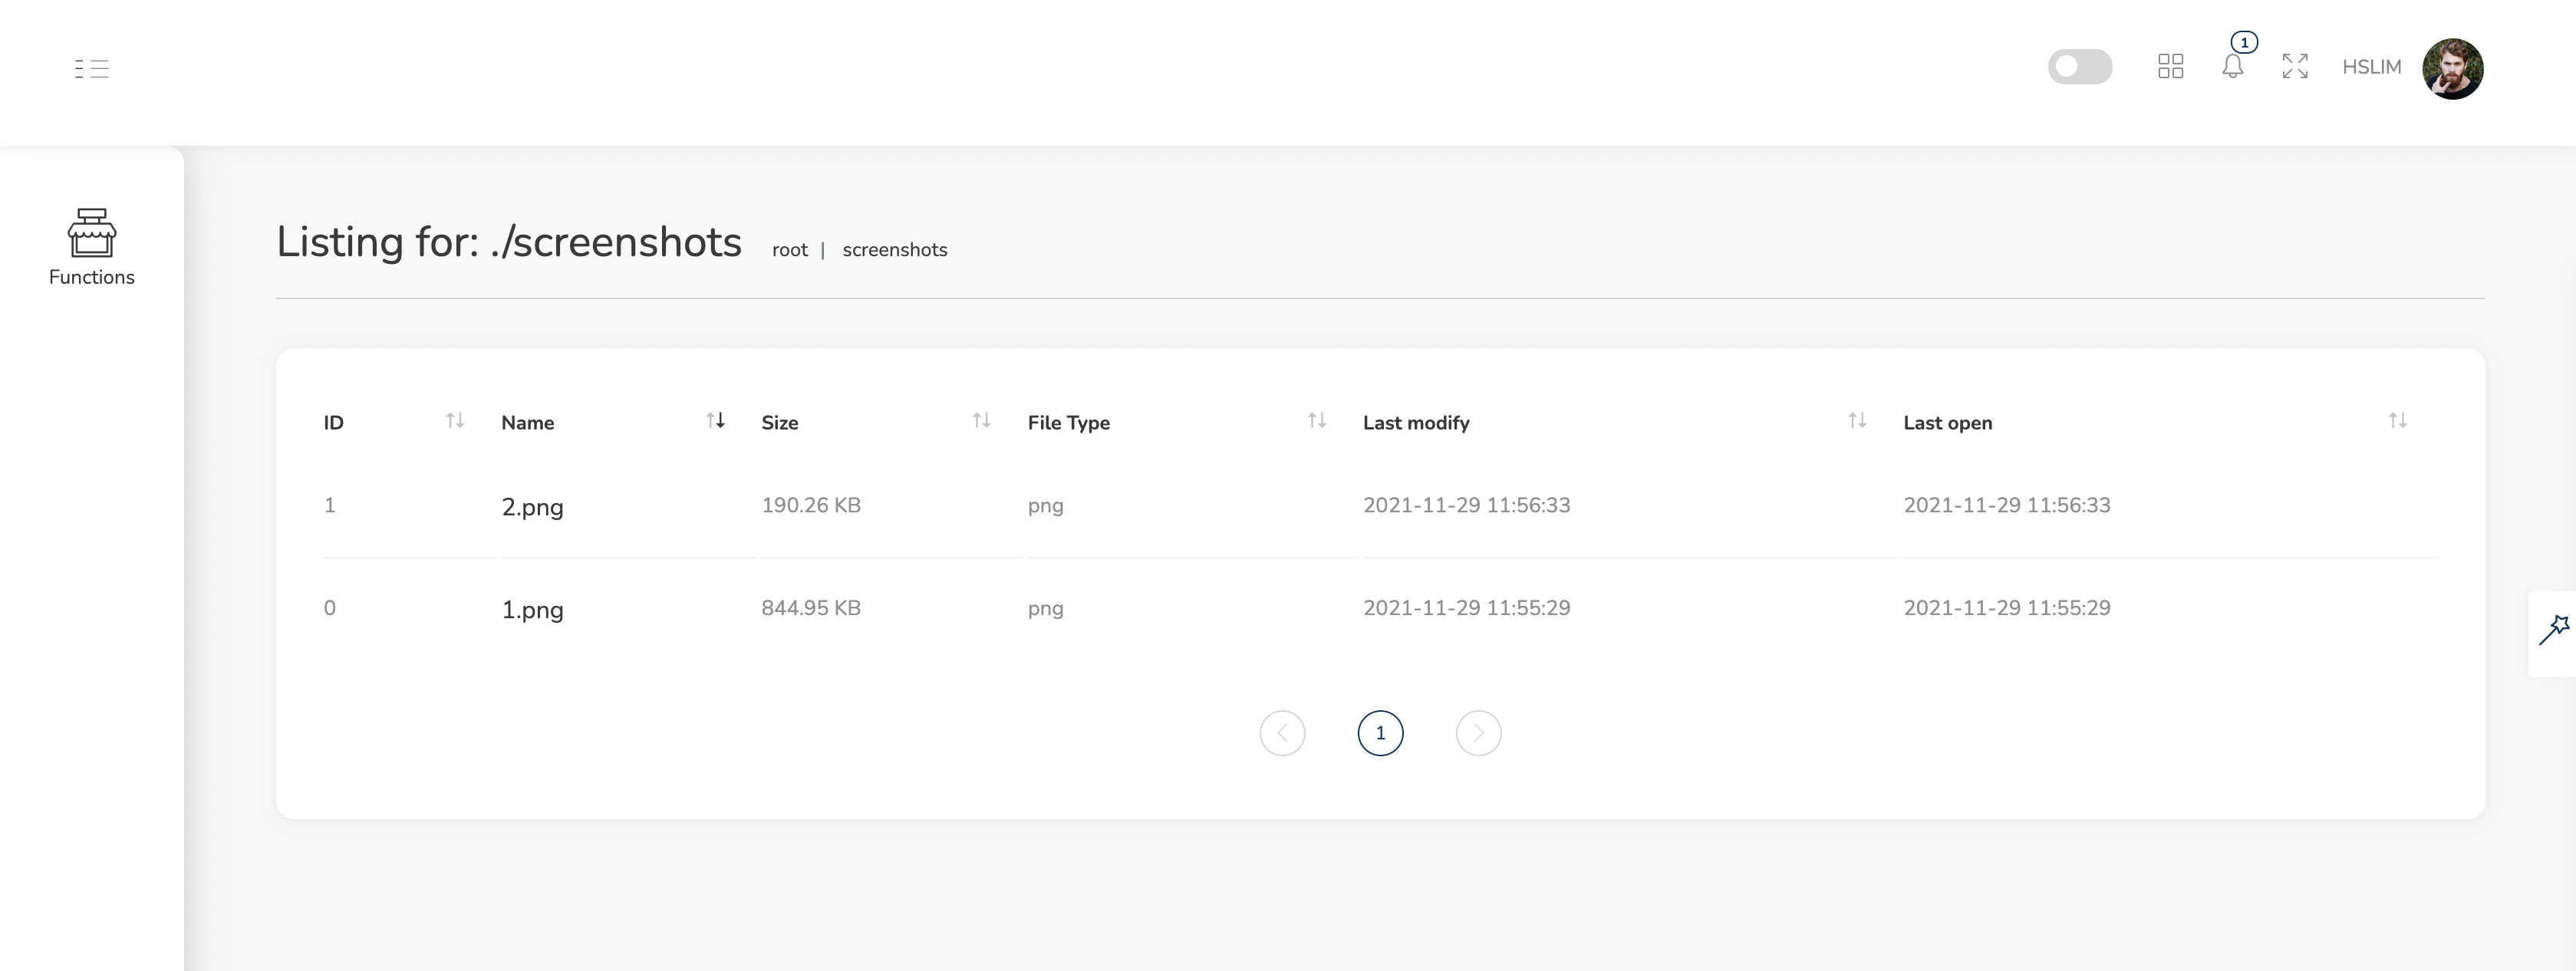This screenshot has height=971, width=2576.
Task: Select the 190.26 KB size cell
Action: 810,505
